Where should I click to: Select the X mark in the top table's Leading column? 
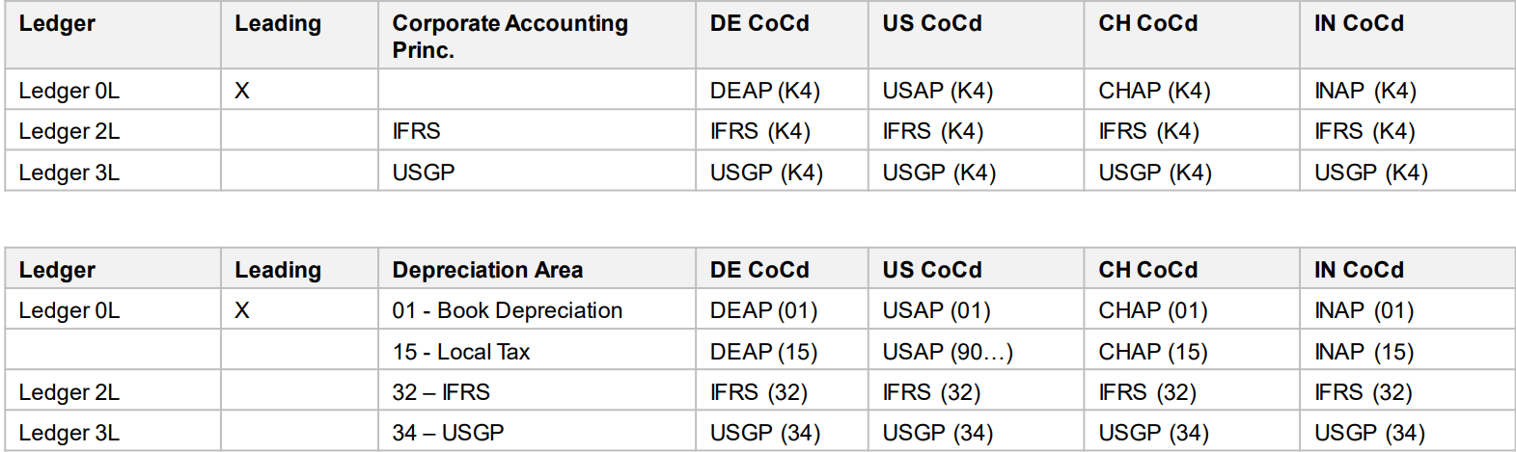(x=242, y=91)
